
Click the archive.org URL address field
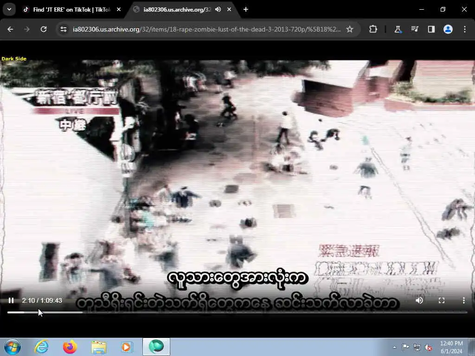click(206, 29)
